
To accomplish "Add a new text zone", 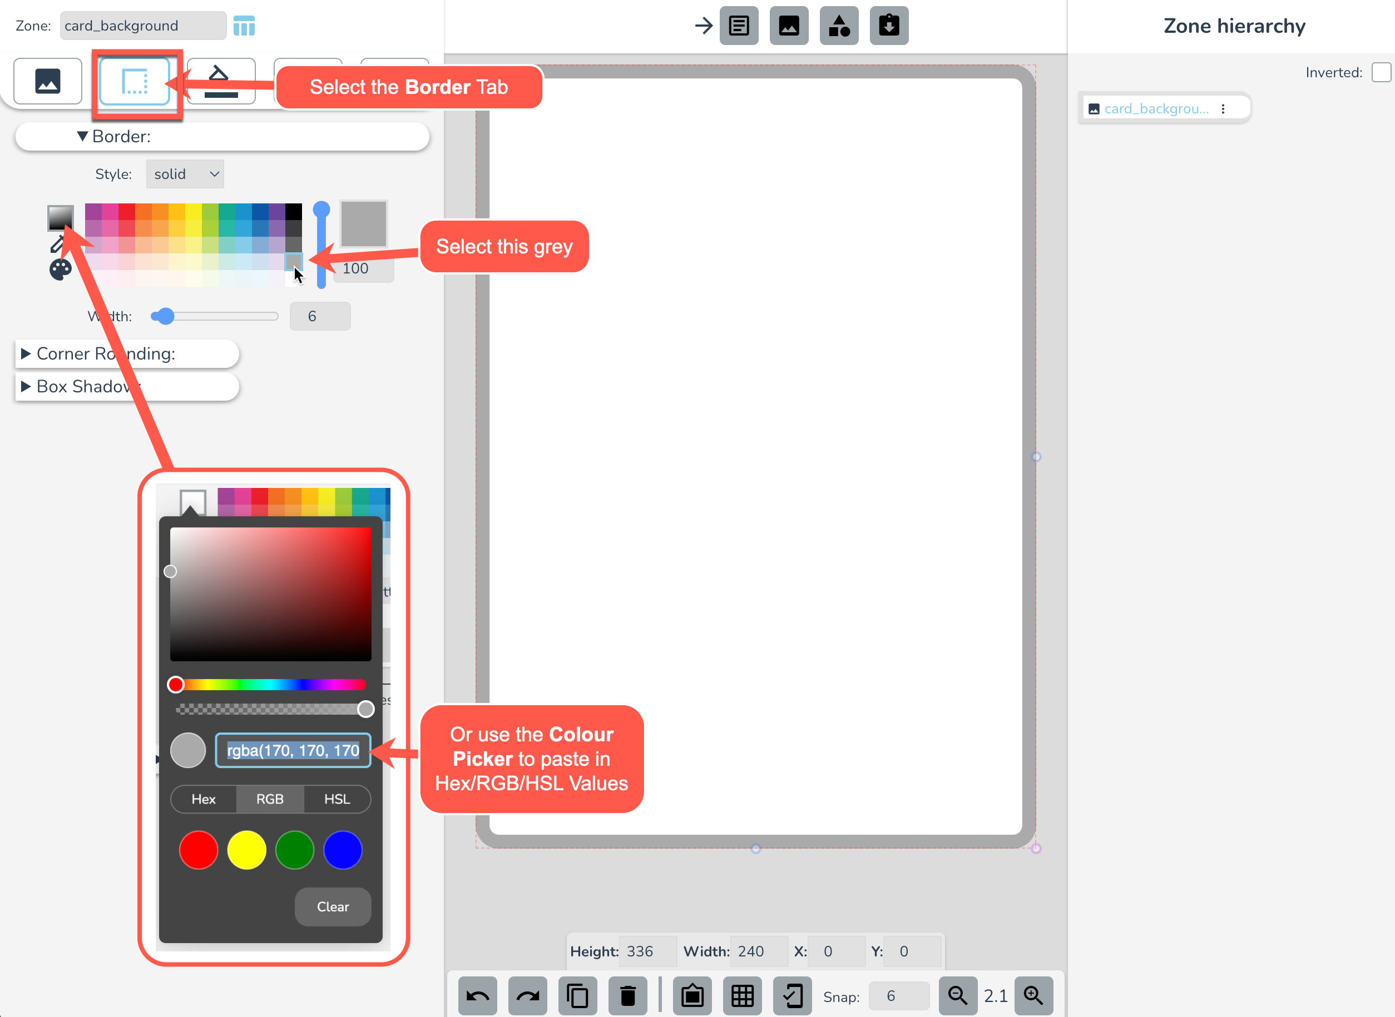I will 739,26.
